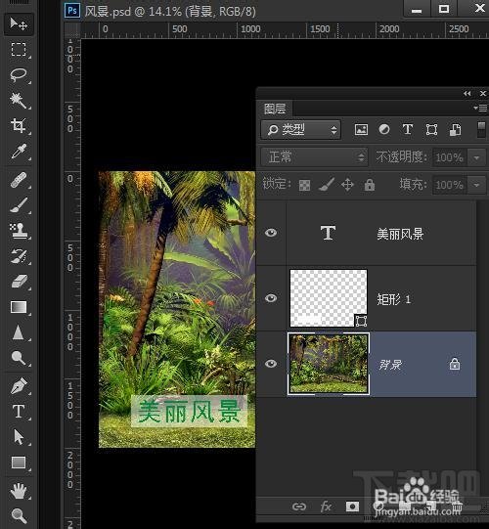Select the Healing Brush tool

pos(19,180)
